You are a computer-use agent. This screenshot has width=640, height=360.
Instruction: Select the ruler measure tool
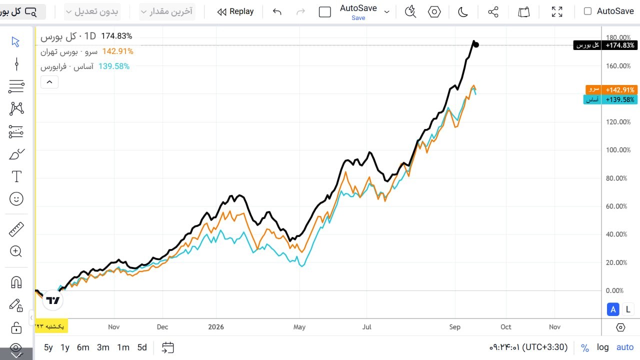pyautogui.click(x=16, y=229)
